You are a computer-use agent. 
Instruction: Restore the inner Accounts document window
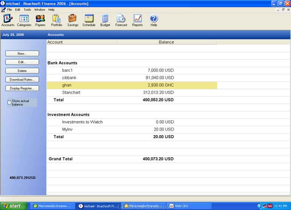(283, 10)
